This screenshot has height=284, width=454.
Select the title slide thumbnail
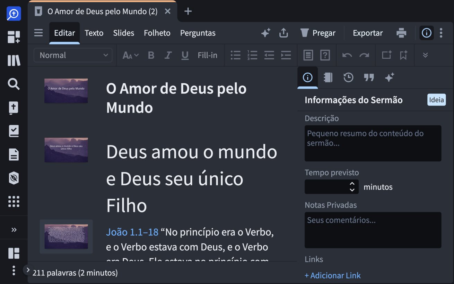(66, 91)
